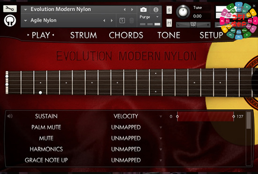Open the Sustain VELOCITY mapping dropdown
The width and height of the screenshot is (258, 174).
click(x=161, y=117)
